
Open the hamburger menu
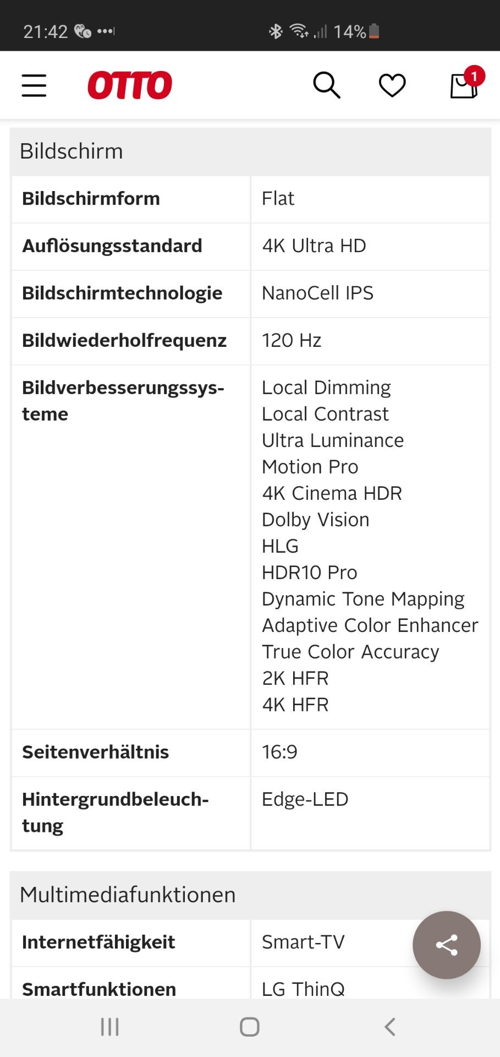34,85
